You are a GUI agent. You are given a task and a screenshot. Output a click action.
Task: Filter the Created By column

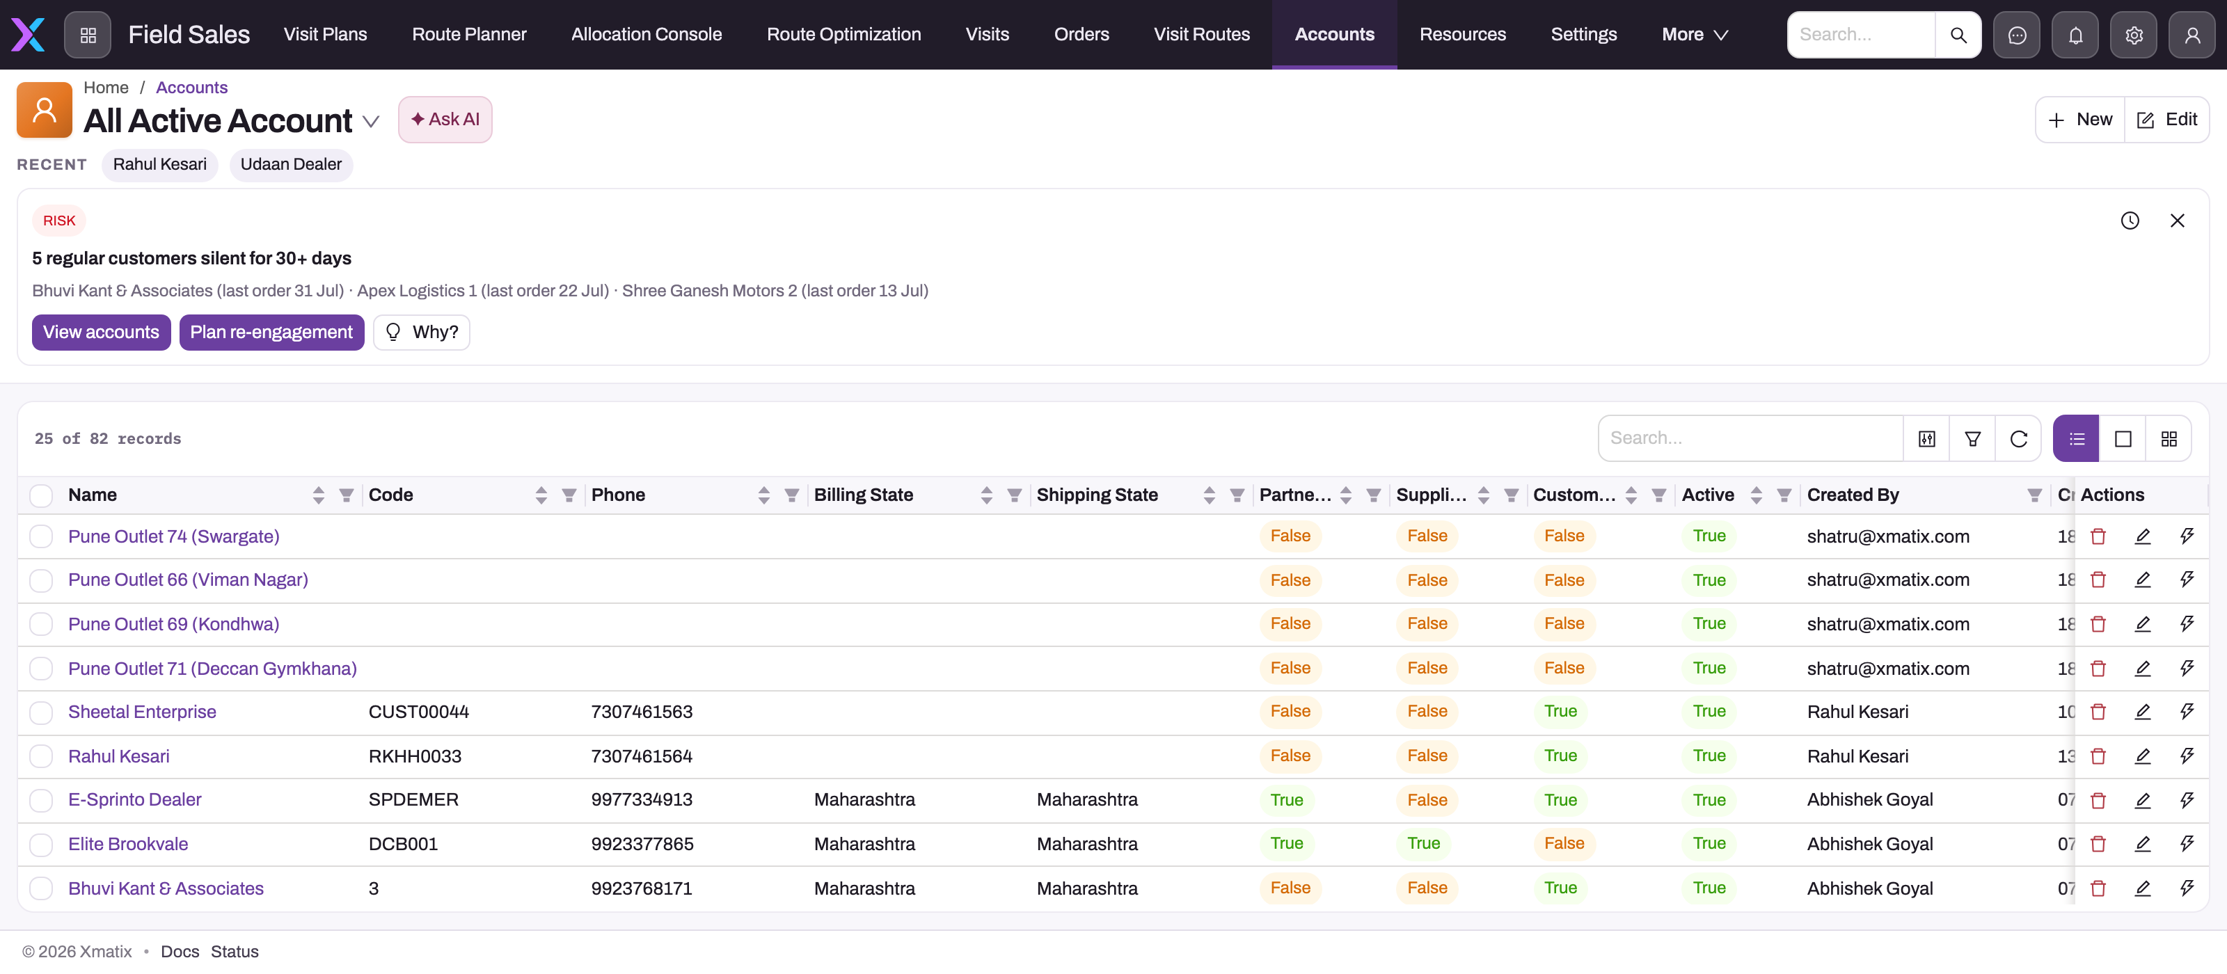2034,495
